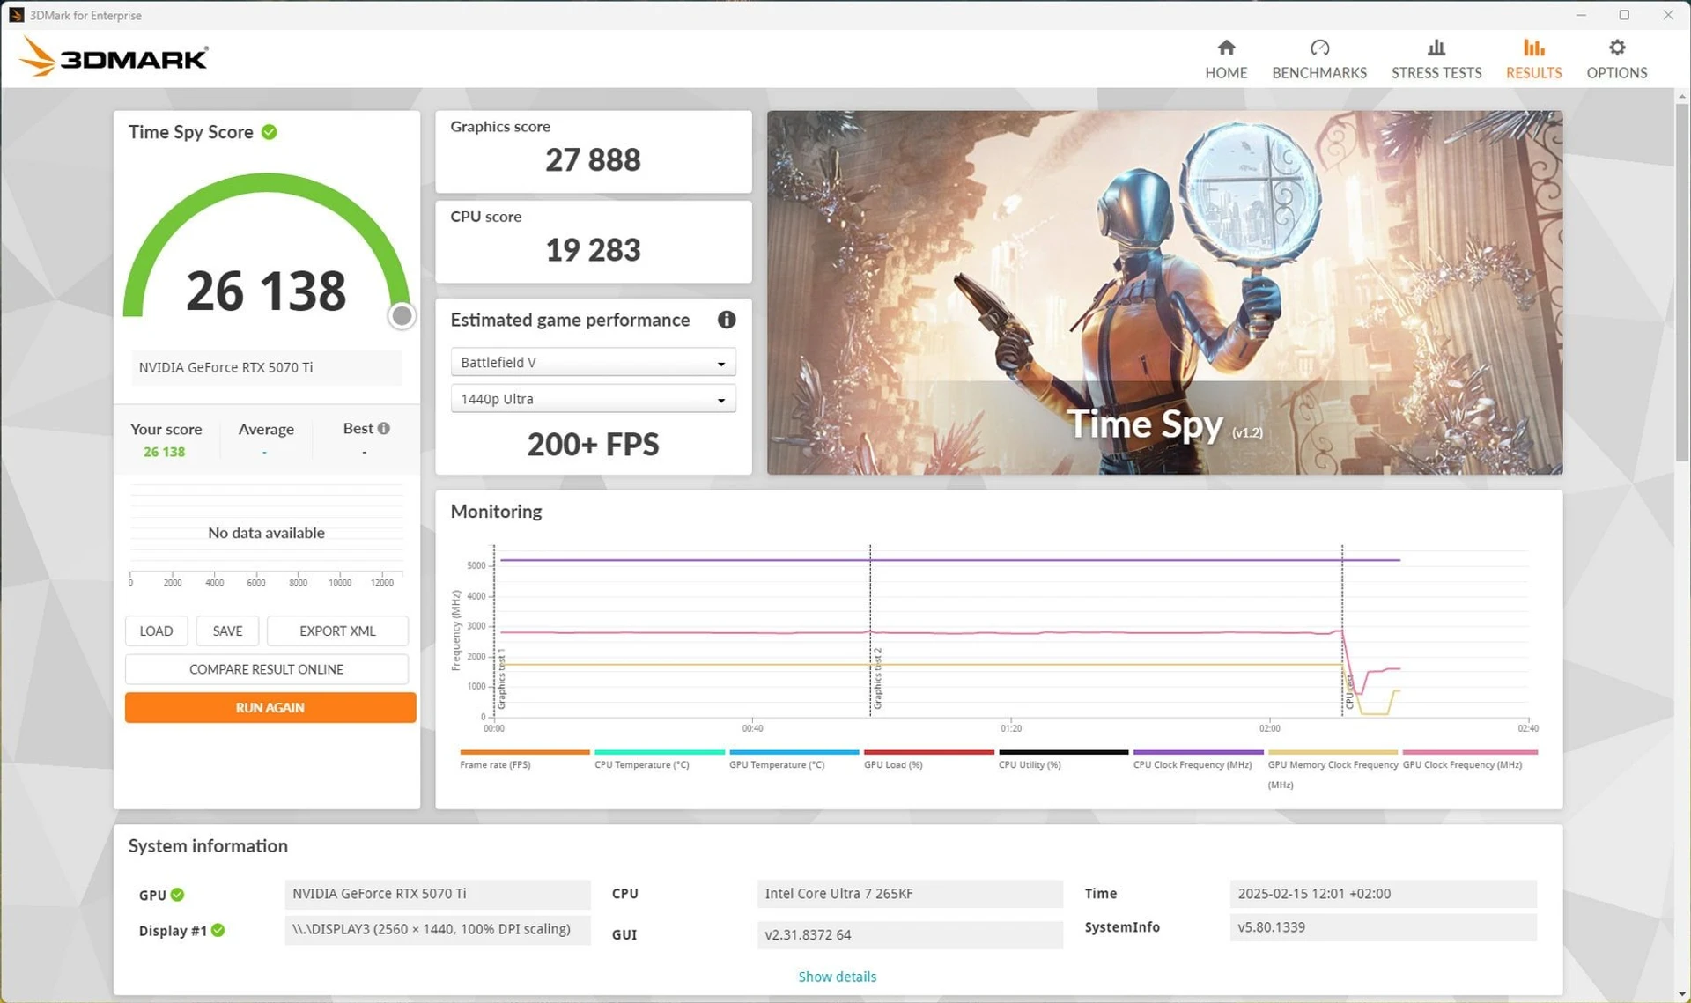The width and height of the screenshot is (1691, 1003).
Task: Click OPTIONS menu label
Action: [1617, 73]
